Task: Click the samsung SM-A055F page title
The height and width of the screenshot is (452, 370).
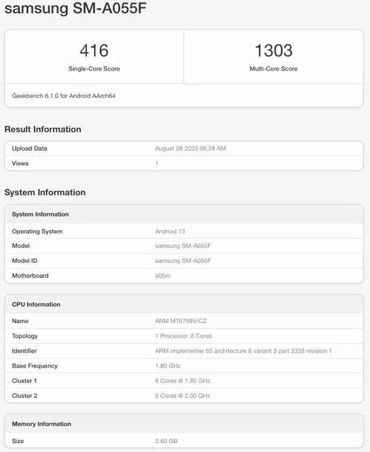Action: (75, 8)
